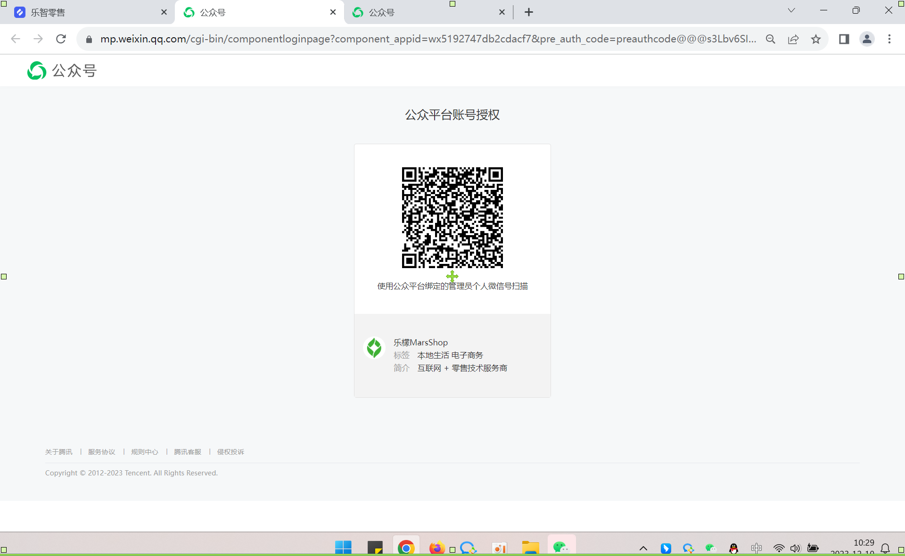The width and height of the screenshot is (905, 556).
Task: Open the 规则中心 footer link
Action: (145, 452)
